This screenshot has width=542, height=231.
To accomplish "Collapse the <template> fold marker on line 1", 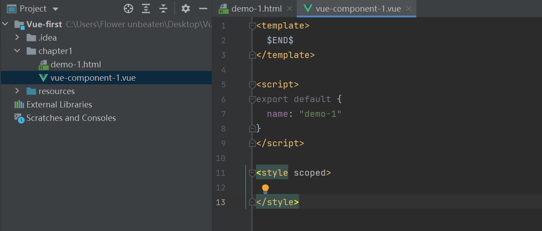I will point(252,26).
